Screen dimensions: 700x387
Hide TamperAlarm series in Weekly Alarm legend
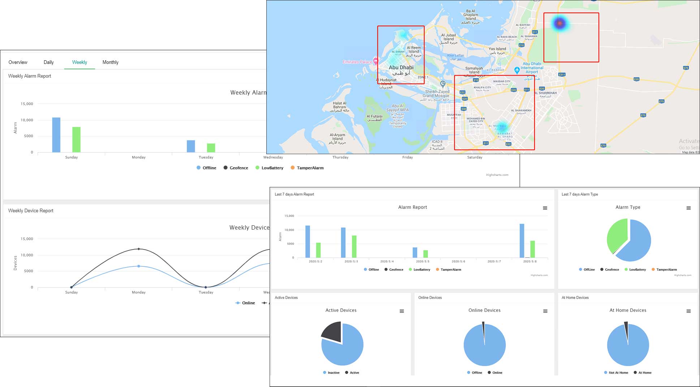(x=307, y=168)
